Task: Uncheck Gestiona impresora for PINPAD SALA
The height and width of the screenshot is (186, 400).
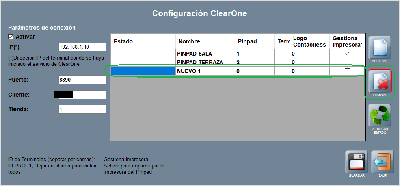Action: [x=347, y=53]
